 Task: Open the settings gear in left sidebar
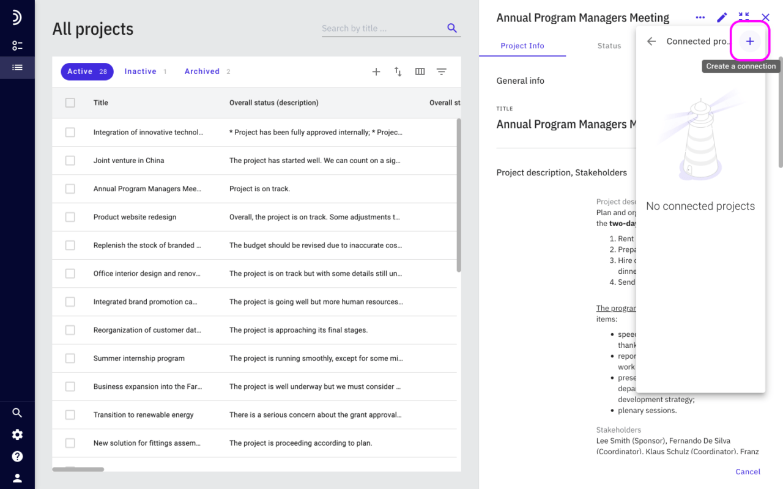pyautogui.click(x=17, y=435)
